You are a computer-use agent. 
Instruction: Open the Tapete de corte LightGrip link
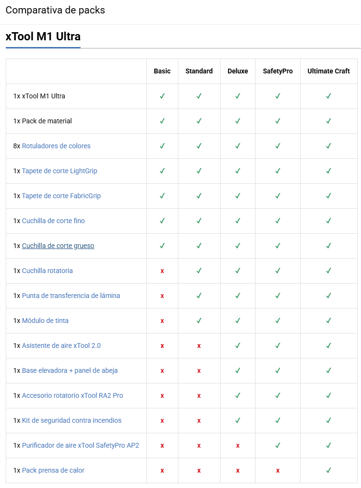pyautogui.click(x=59, y=171)
